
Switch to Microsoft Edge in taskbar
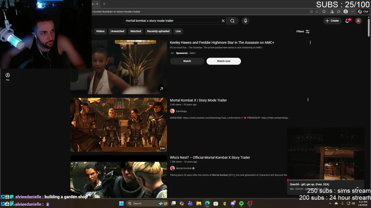pyautogui.click(x=207, y=203)
